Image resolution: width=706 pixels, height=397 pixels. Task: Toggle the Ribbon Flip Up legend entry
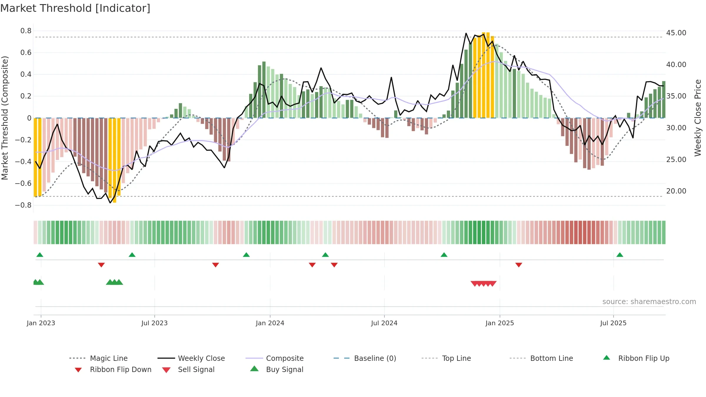[x=636, y=358]
